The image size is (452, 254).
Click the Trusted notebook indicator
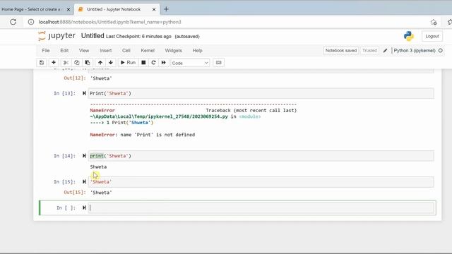coord(369,50)
